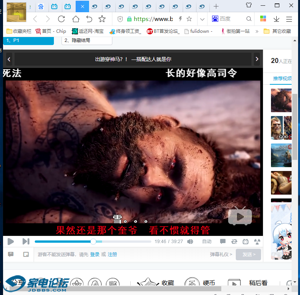Switch to the Baidu paw tab
This screenshot has height=295, width=300.
tap(41, 6)
